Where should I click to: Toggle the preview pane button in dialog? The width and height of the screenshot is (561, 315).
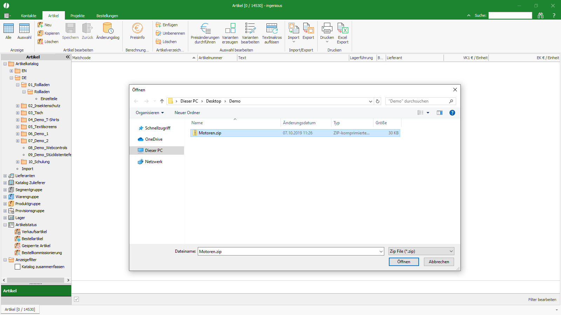(440, 113)
